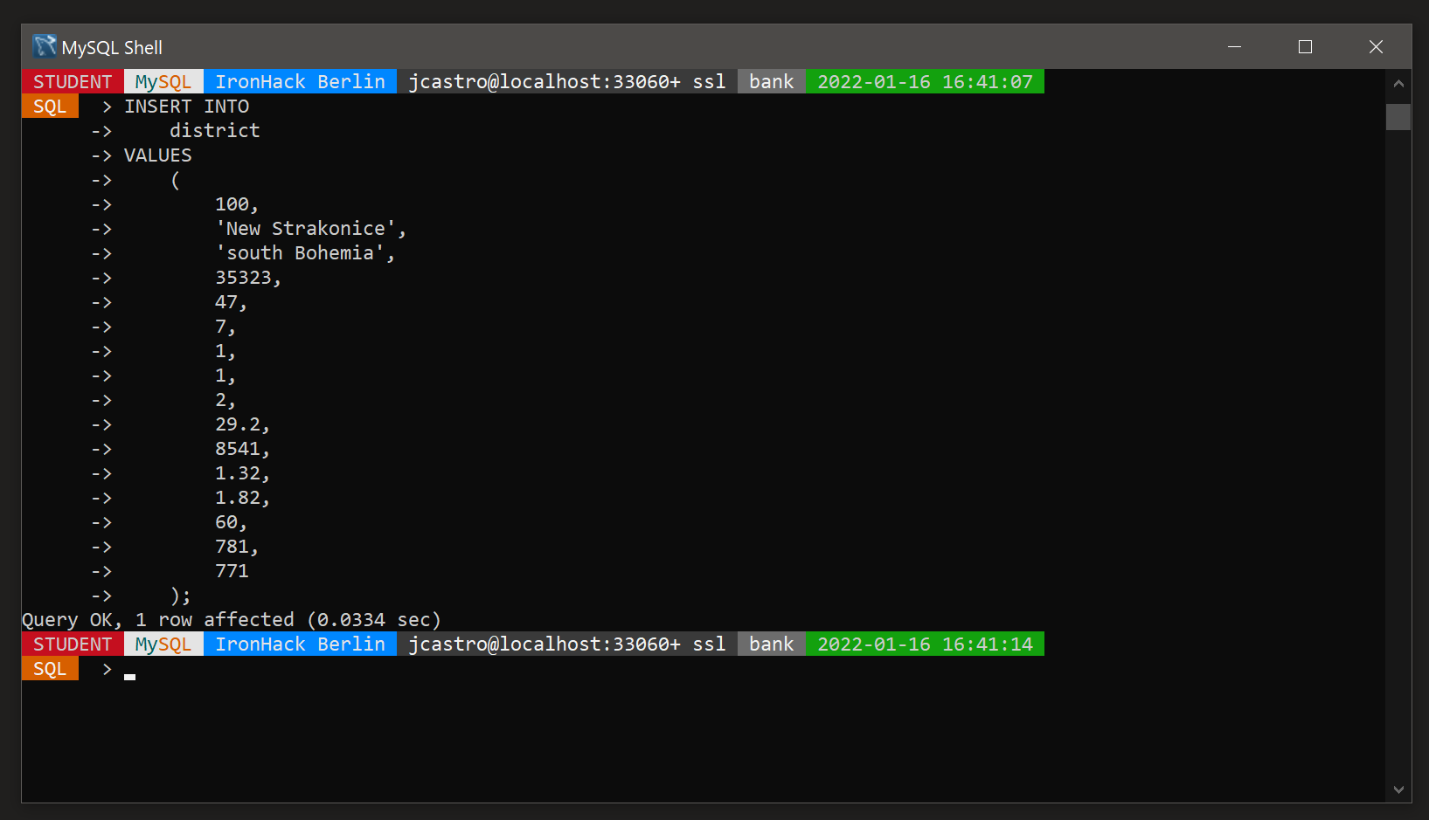The image size is (1429, 820).
Task: Click the STUDENT badge on the lower status bar
Action: click(73, 644)
